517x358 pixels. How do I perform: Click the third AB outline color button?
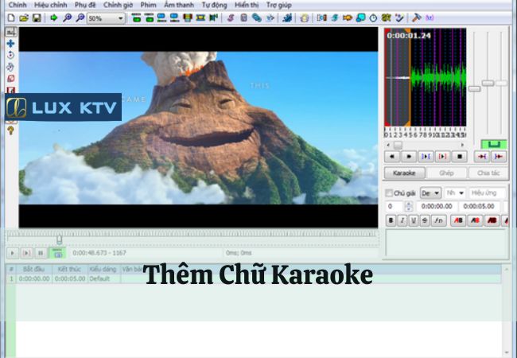(492, 220)
